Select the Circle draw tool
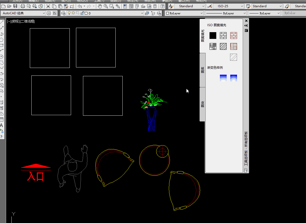306x223 pixels. pos(2,57)
